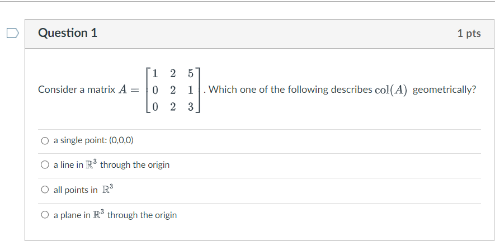This screenshot has width=495, height=250.
Task: Click the center entry of matrix A
Action: [173, 90]
